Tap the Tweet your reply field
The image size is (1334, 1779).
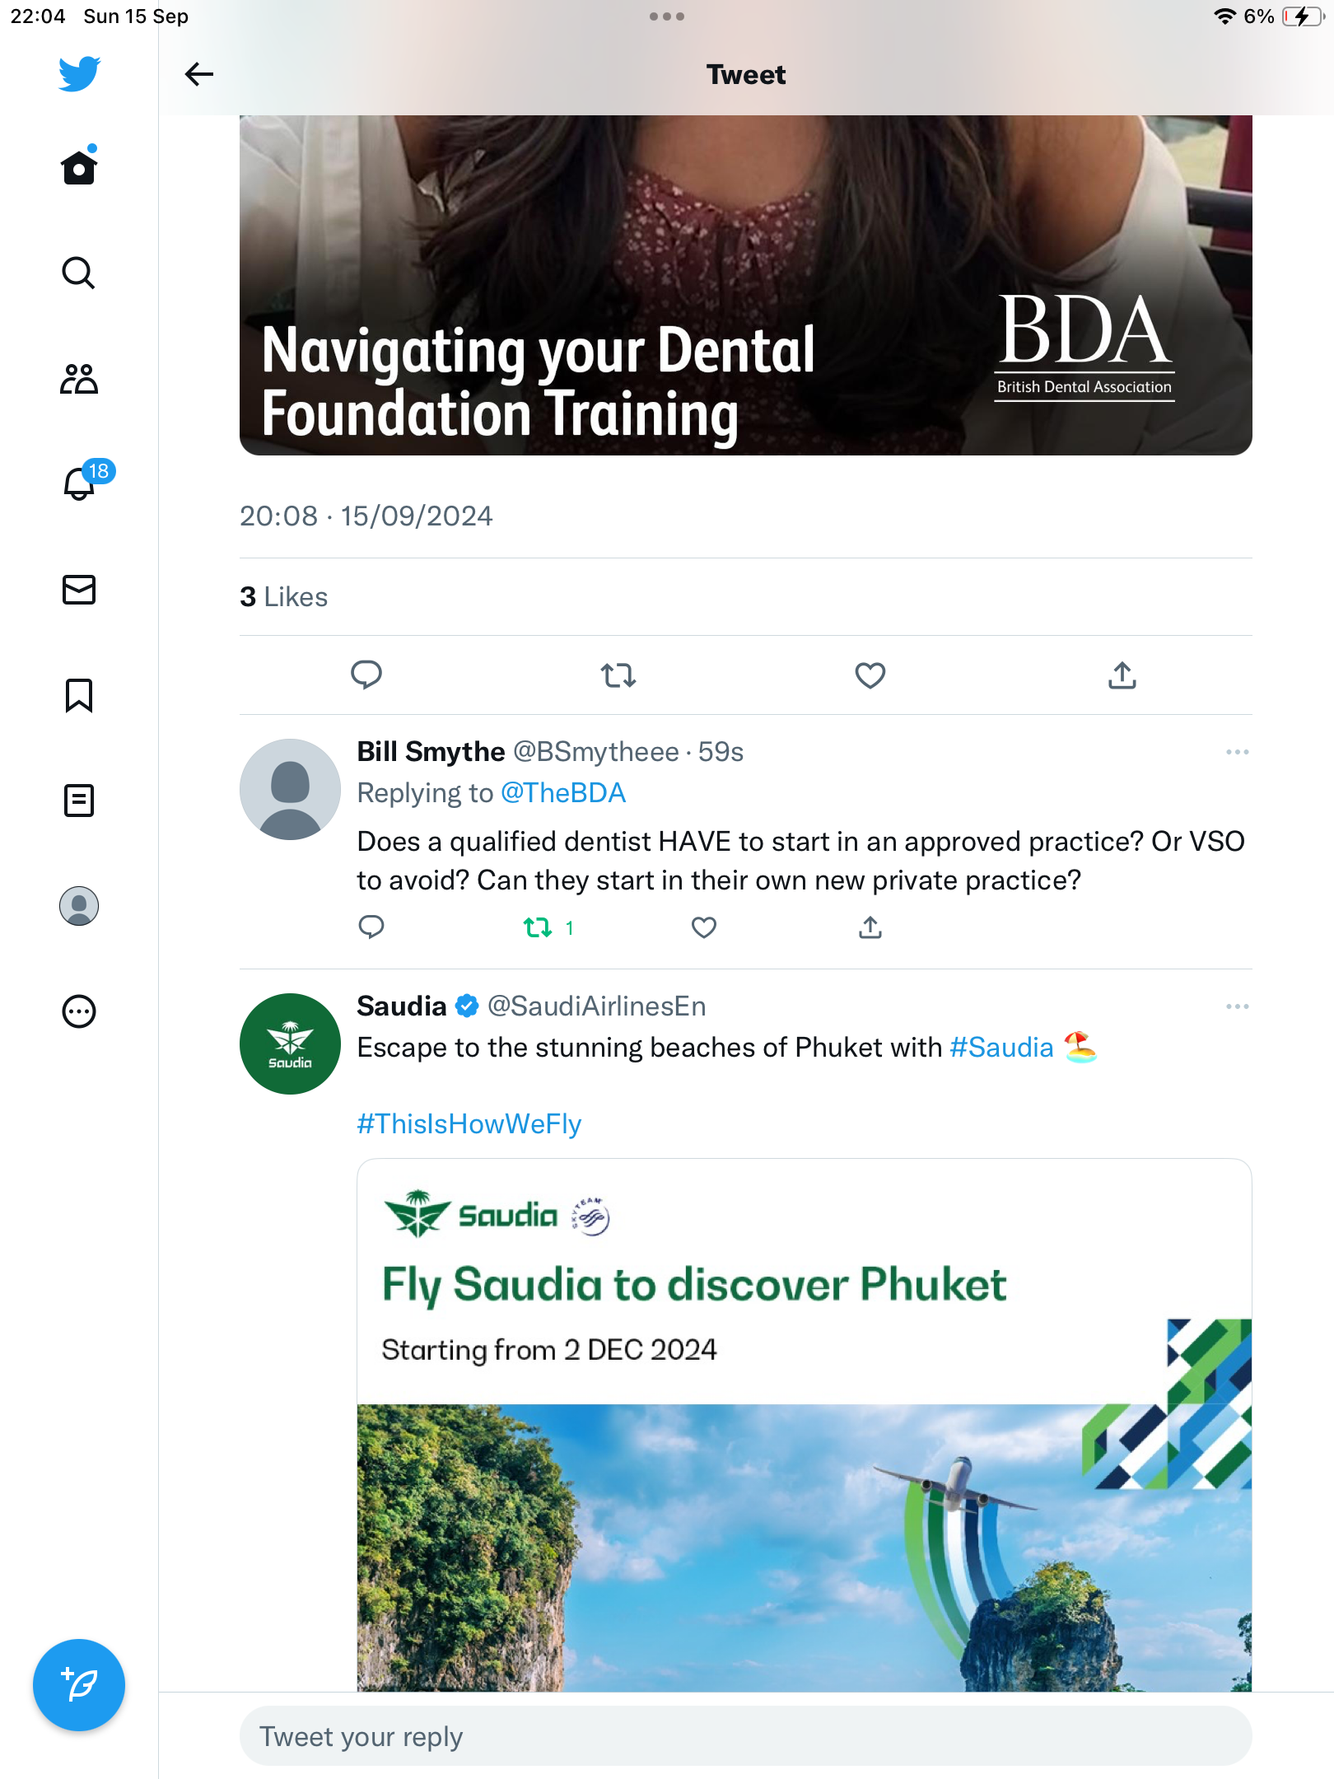(x=746, y=1736)
